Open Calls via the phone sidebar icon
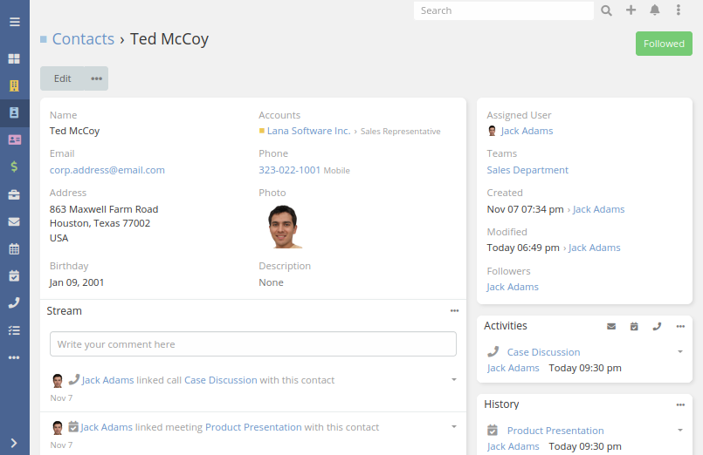 pos(14,302)
